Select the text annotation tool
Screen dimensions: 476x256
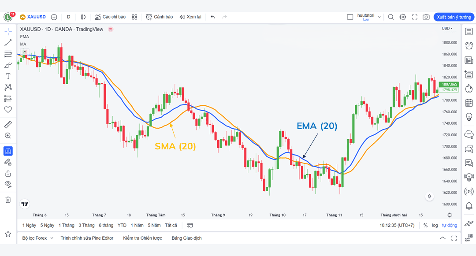click(x=8, y=76)
